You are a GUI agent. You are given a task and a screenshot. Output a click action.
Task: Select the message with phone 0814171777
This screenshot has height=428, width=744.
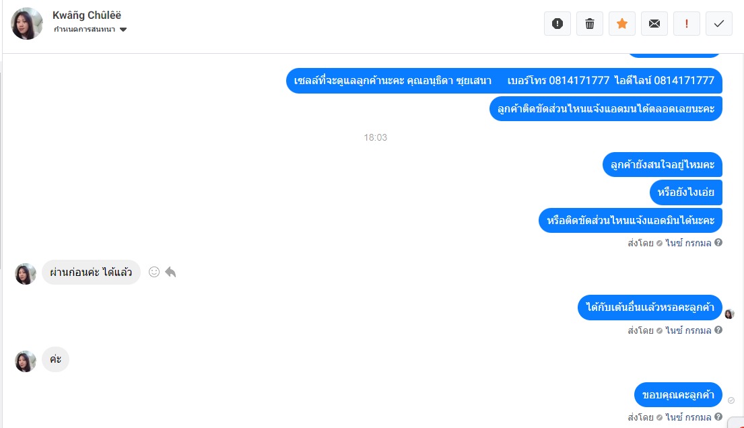(x=504, y=81)
